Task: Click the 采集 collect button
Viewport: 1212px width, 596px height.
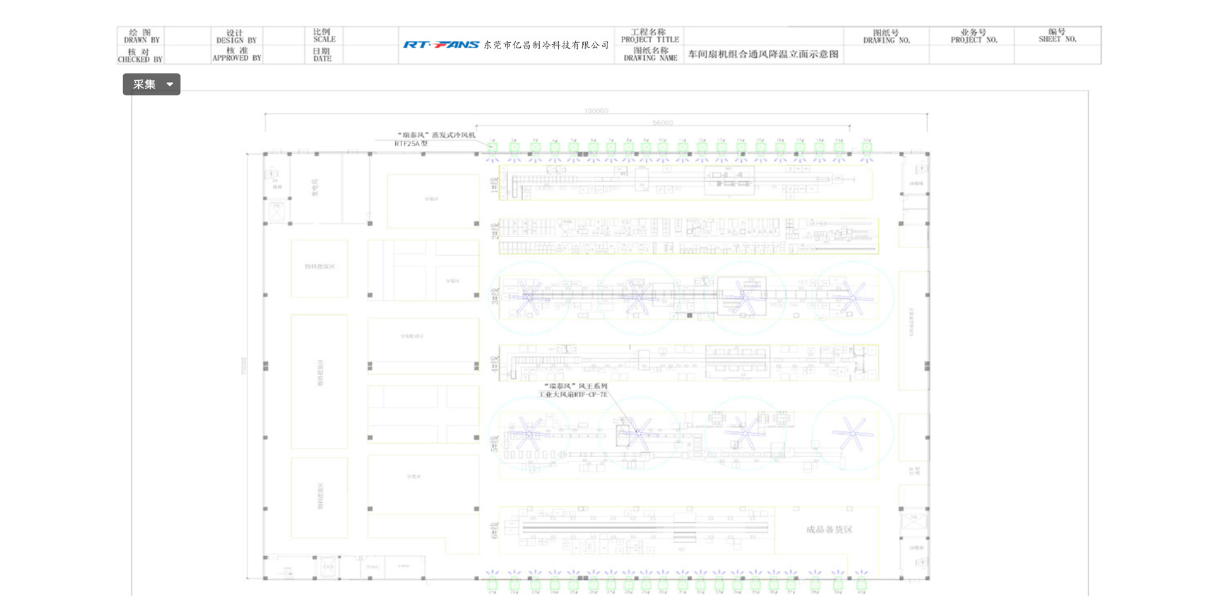Action: tap(145, 85)
